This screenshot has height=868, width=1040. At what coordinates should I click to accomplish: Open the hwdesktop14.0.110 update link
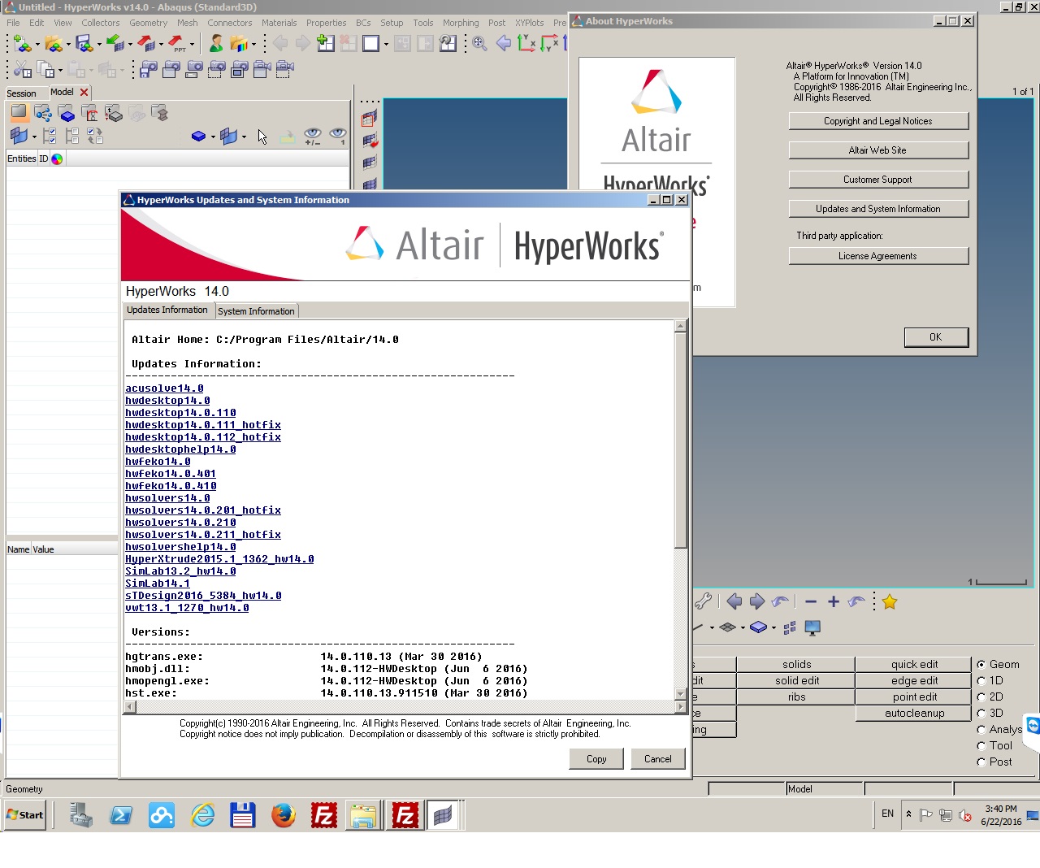click(180, 413)
